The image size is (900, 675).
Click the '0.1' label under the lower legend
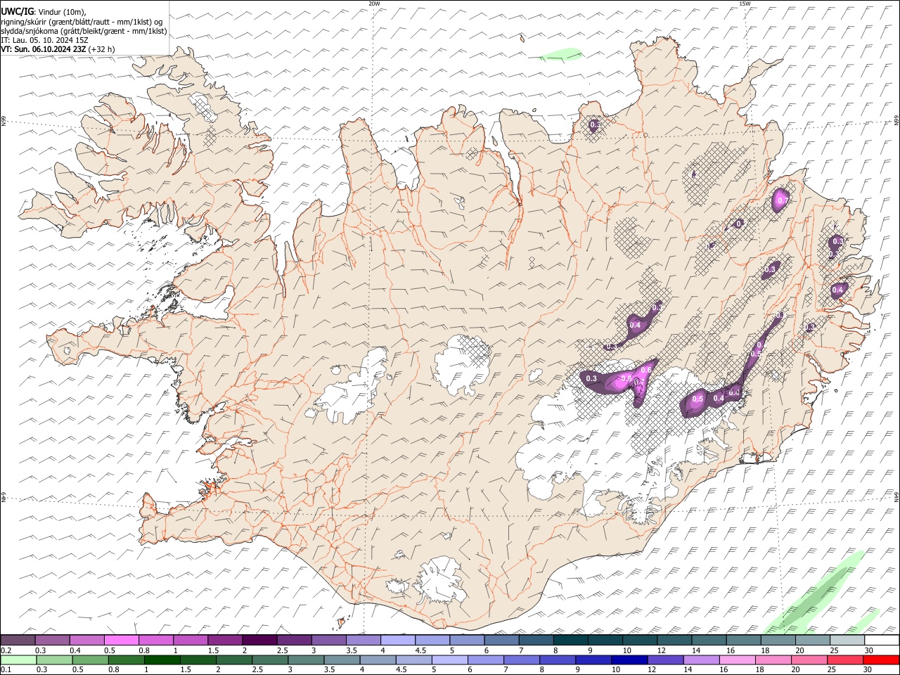pos(6,669)
